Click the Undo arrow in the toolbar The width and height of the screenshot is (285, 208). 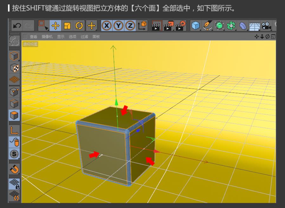[x=17, y=25]
